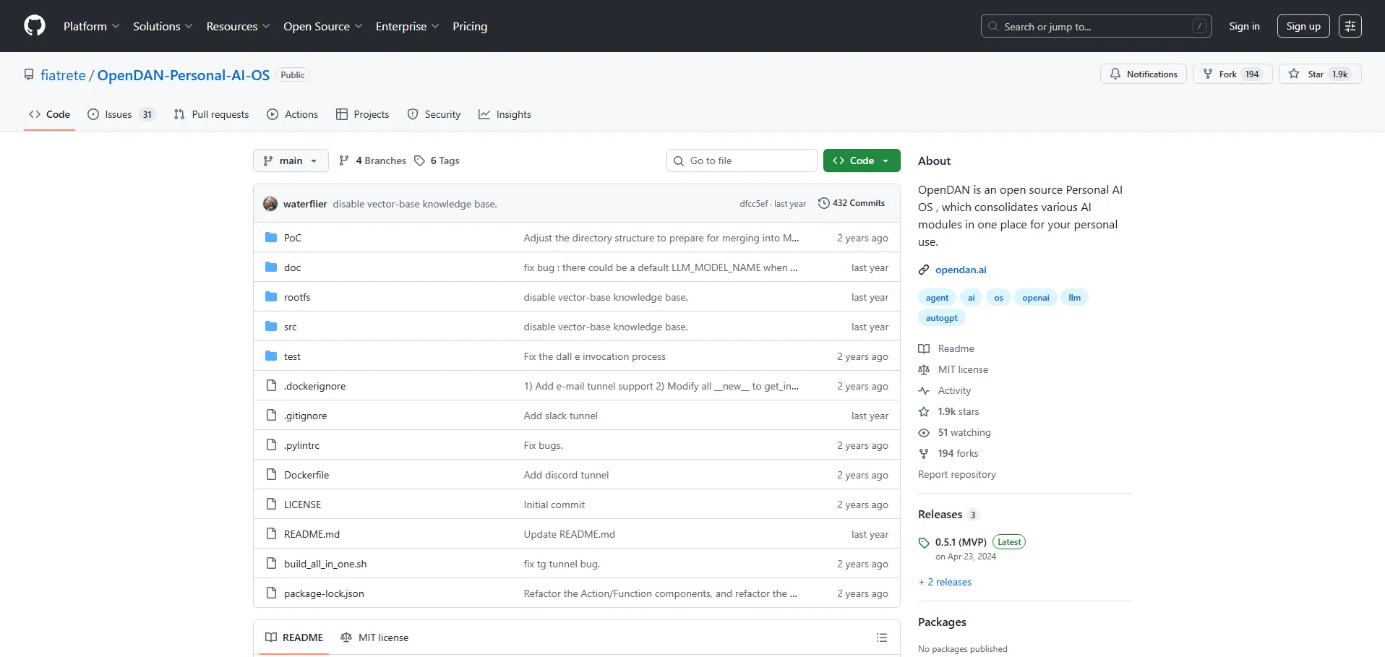Click the GitHub logo icon
This screenshot has height=657, width=1385.
[x=35, y=26]
